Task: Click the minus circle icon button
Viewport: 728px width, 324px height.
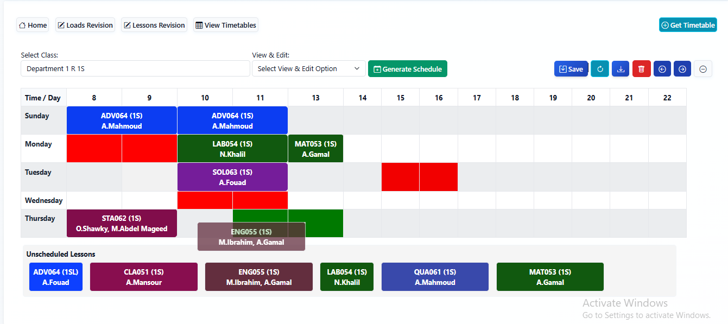Action: [x=703, y=69]
